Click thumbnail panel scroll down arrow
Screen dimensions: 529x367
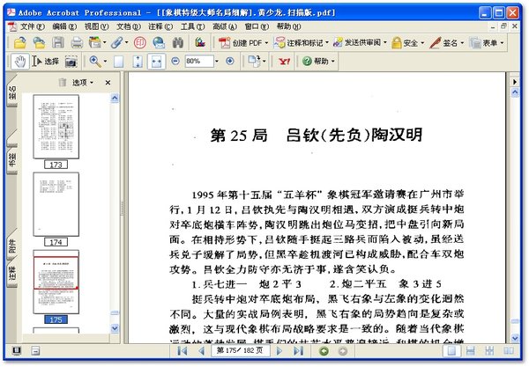pos(115,328)
